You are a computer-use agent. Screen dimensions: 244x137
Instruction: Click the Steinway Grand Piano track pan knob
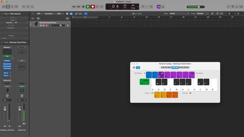click(68, 25)
